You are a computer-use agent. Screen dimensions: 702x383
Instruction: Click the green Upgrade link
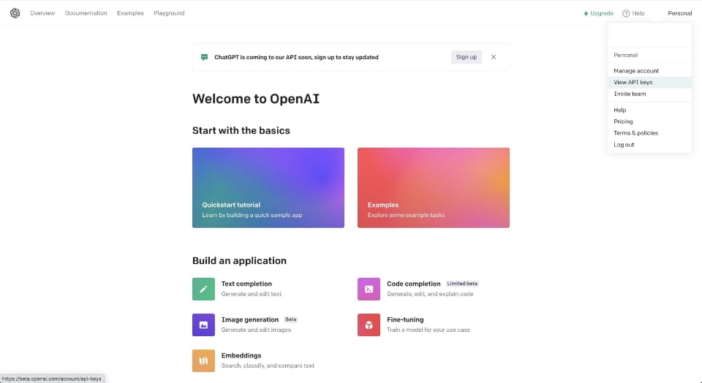(598, 13)
